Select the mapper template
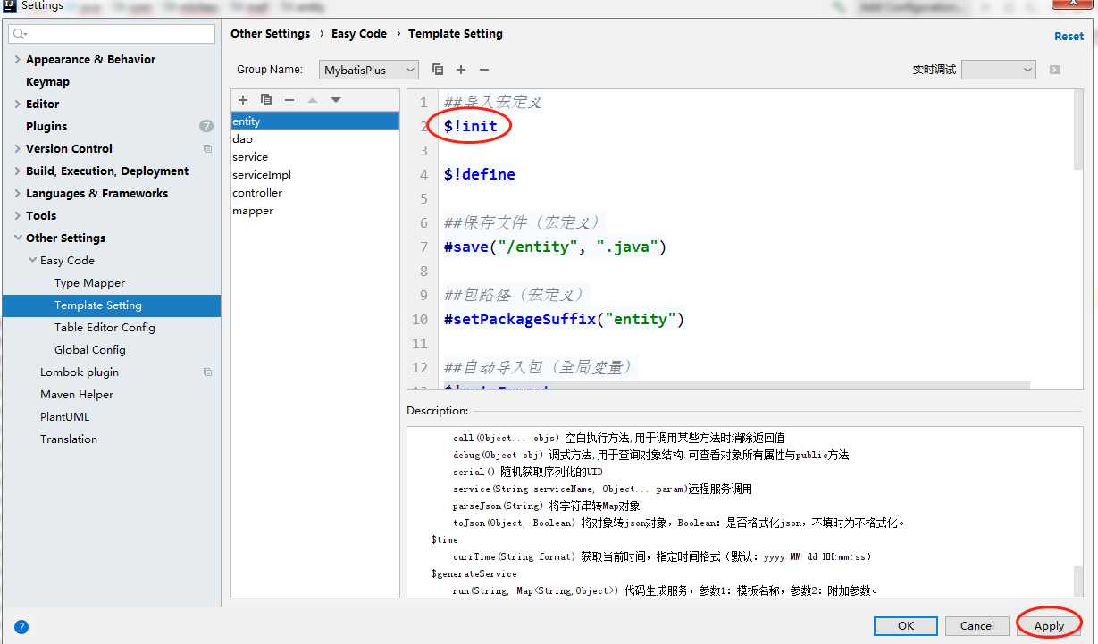The height and width of the screenshot is (644, 1098). (314, 211)
